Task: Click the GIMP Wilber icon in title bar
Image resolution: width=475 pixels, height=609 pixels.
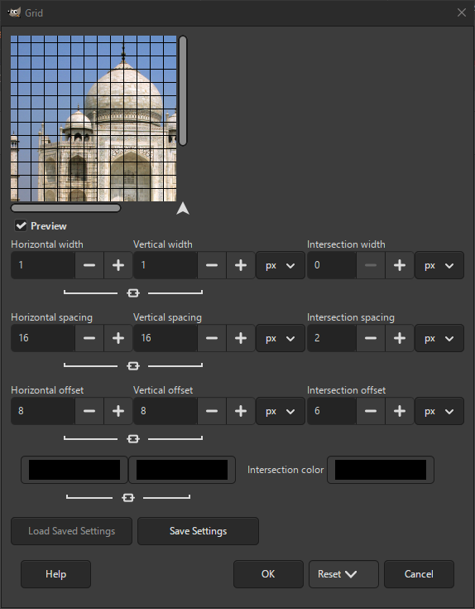Action: click(x=14, y=12)
